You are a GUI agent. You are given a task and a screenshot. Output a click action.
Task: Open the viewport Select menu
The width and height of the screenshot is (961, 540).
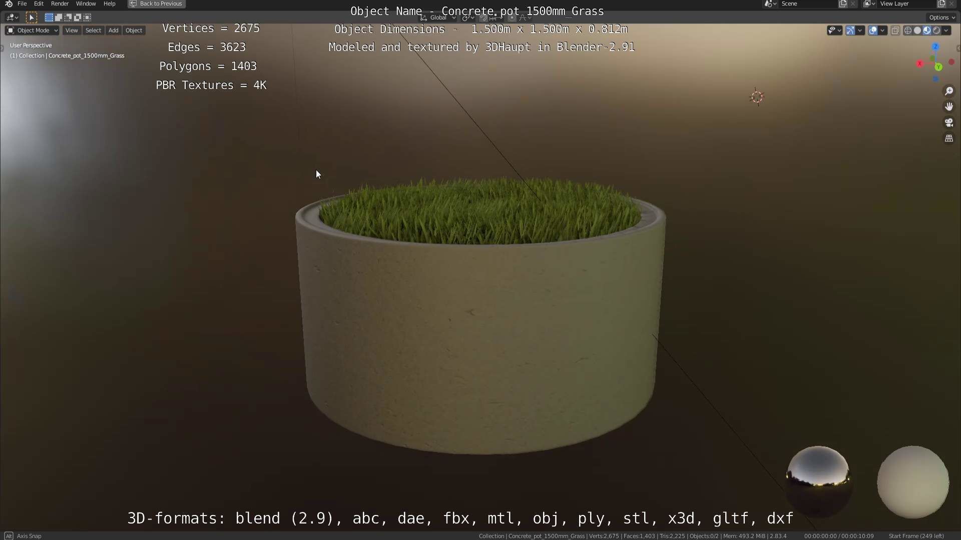point(93,30)
